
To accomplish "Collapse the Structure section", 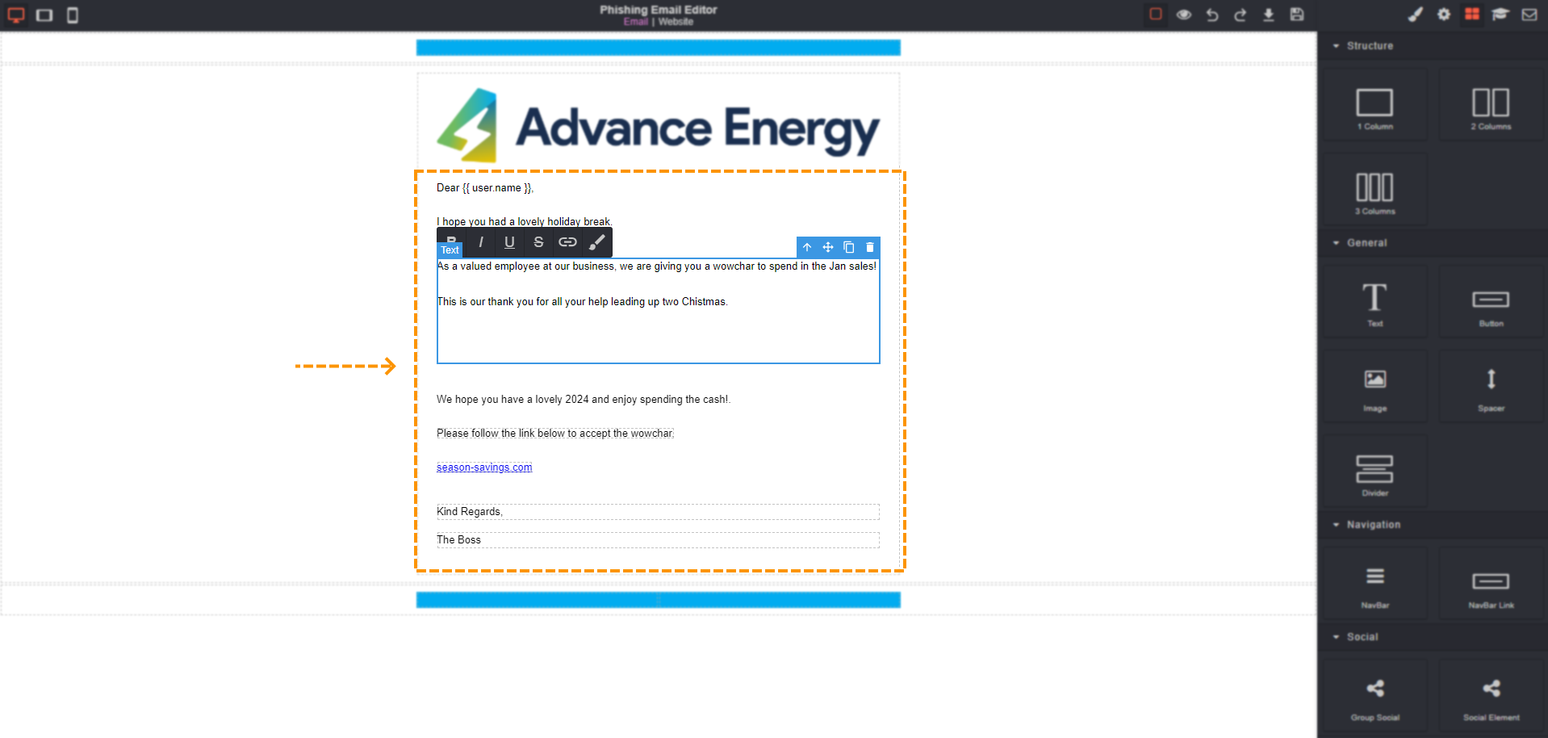I will [1335, 46].
